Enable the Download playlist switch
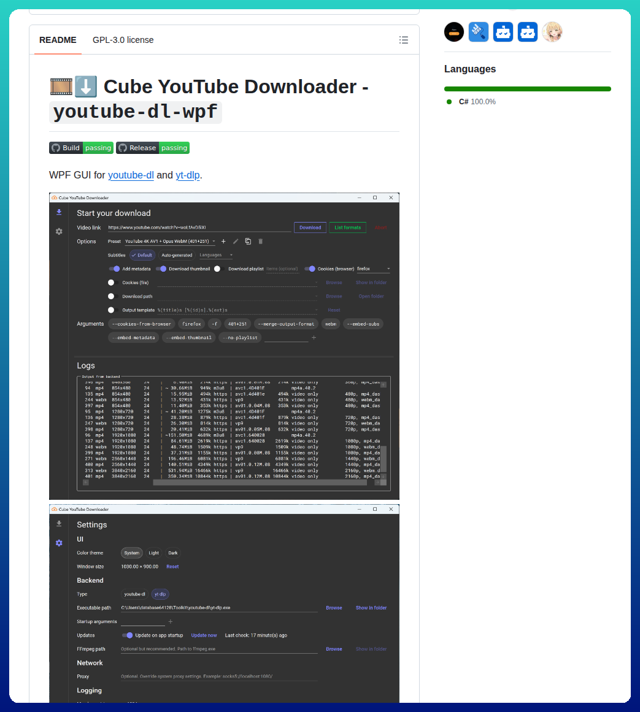640x712 pixels. 220,269
